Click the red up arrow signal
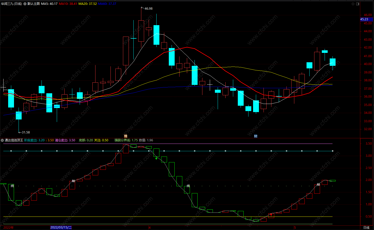The image size is (374, 230). click(271, 215)
